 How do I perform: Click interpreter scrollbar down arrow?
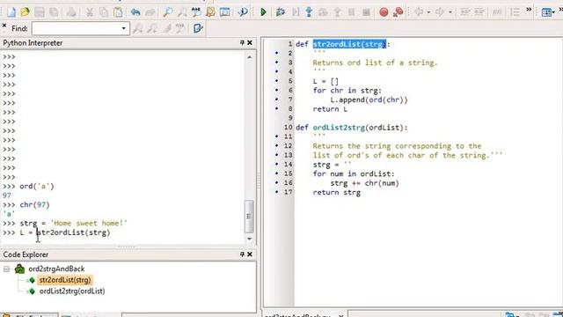coord(250,239)
